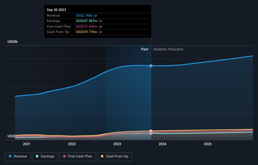Click the orange Cash From Op data point
The height and width of the screenshot is (165, 258).
pyautogui.click(x=151, y=131)
